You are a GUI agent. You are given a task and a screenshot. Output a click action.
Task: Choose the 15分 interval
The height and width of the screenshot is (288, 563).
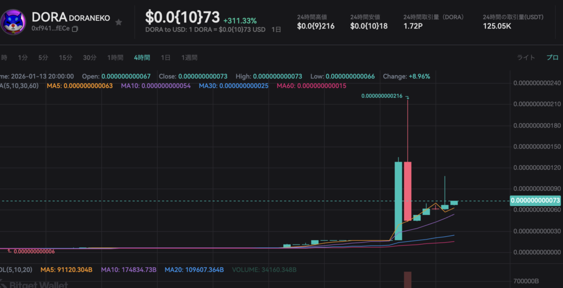click(x=65, y=58)
